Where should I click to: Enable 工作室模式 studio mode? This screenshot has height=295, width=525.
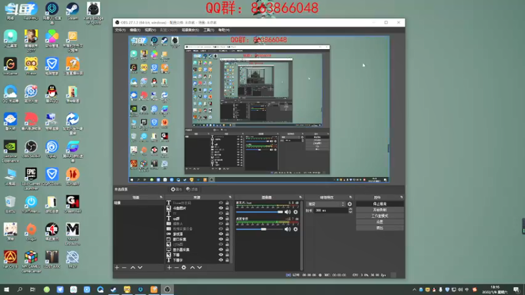point(380,216)
